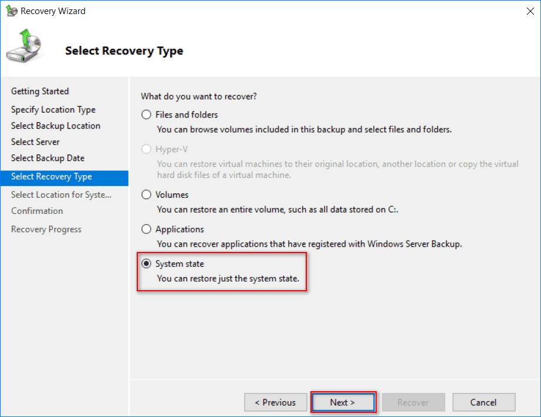Open the Specify Location Type step

coord(53,109)
